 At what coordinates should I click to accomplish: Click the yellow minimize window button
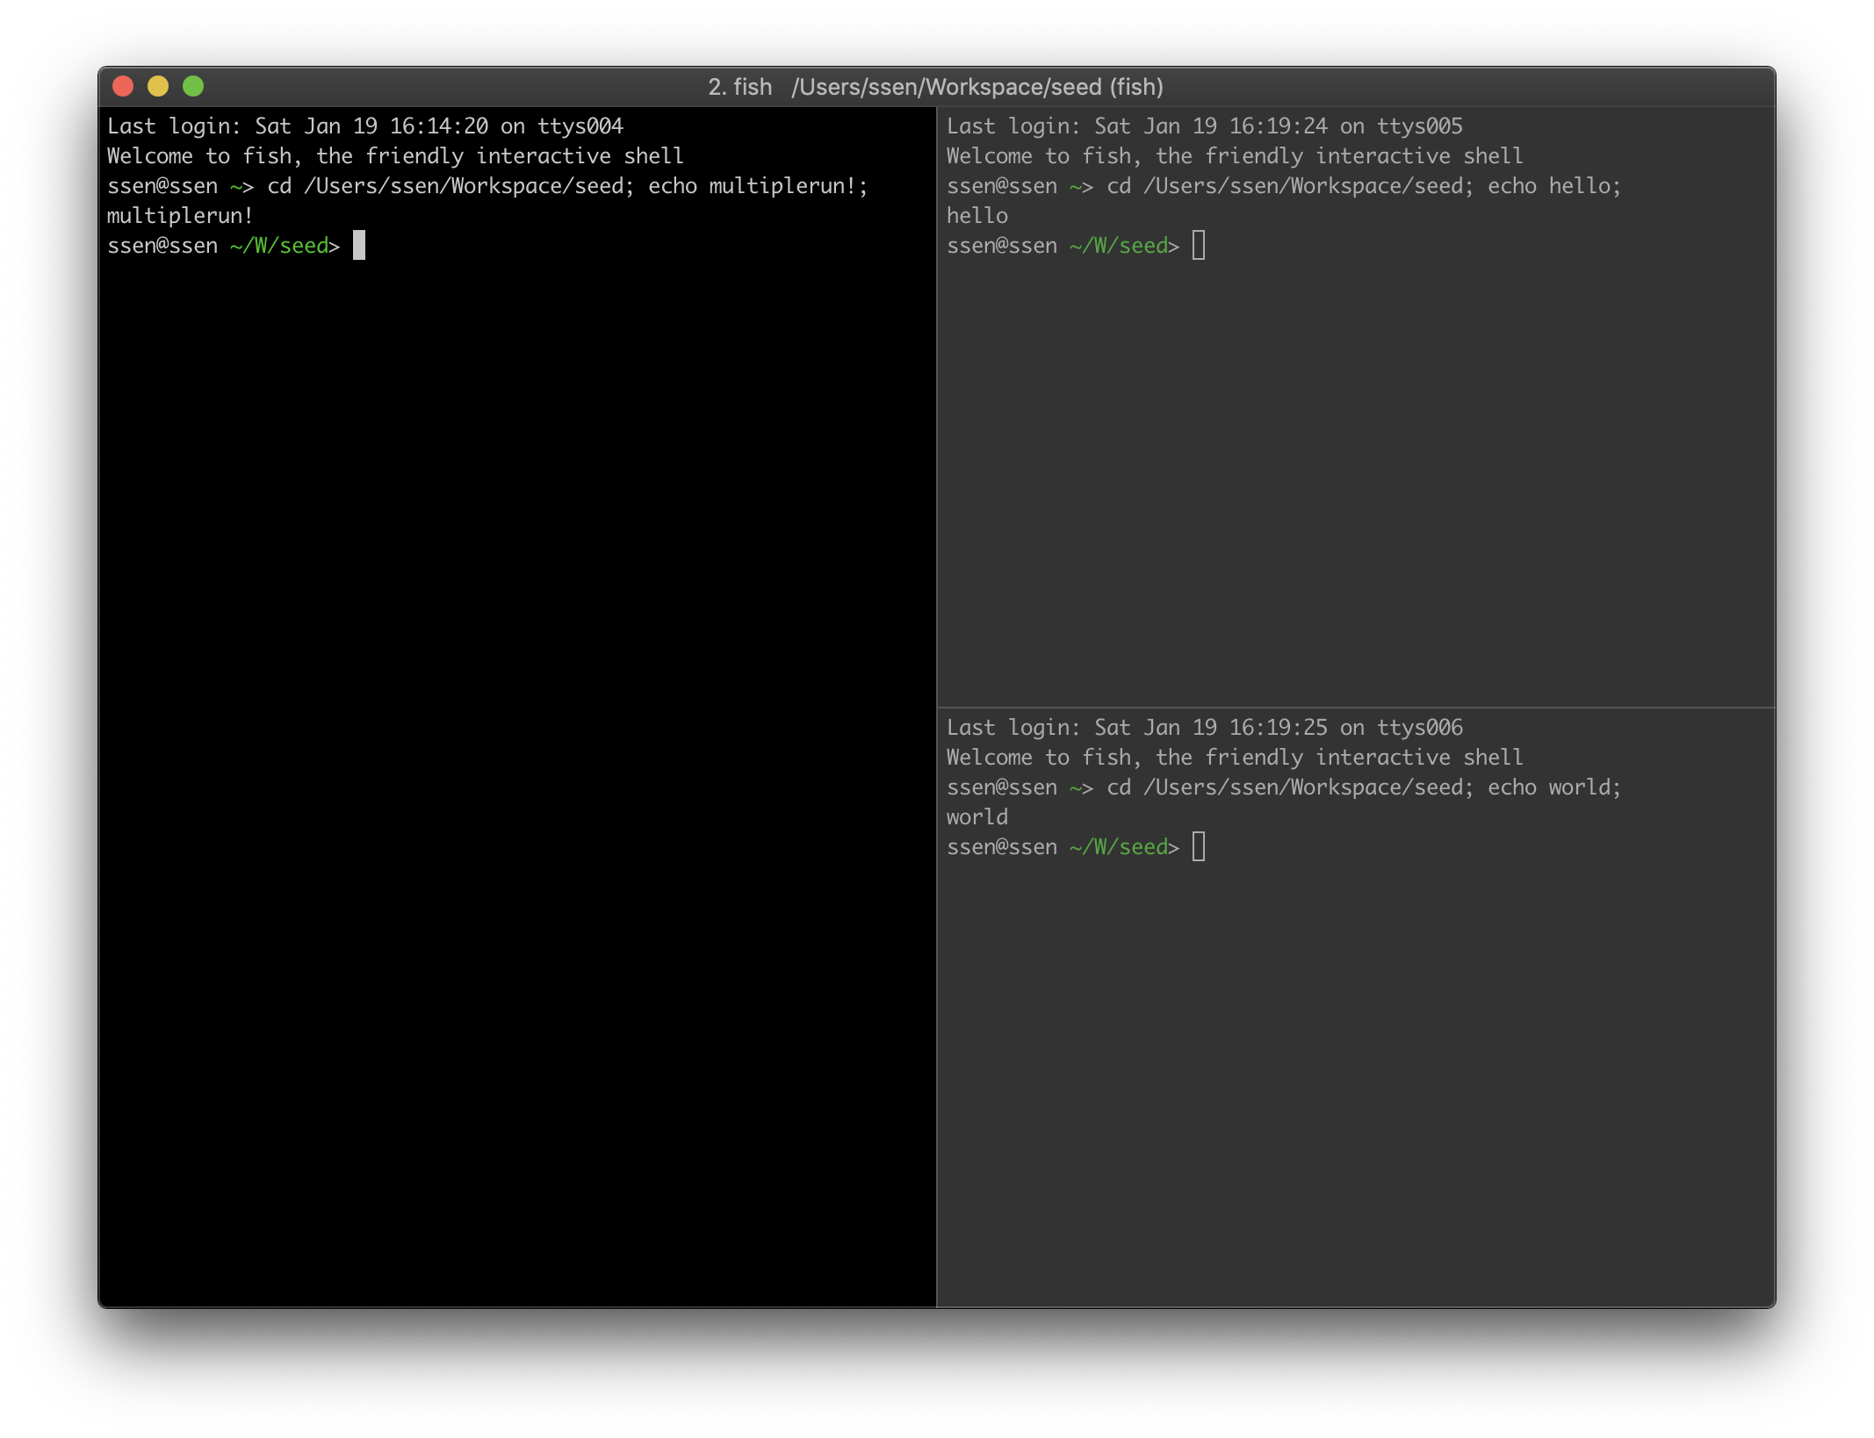coord(158,86)
